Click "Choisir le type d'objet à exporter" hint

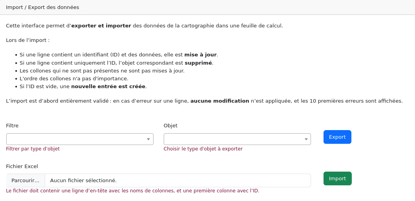pos(203,149)
